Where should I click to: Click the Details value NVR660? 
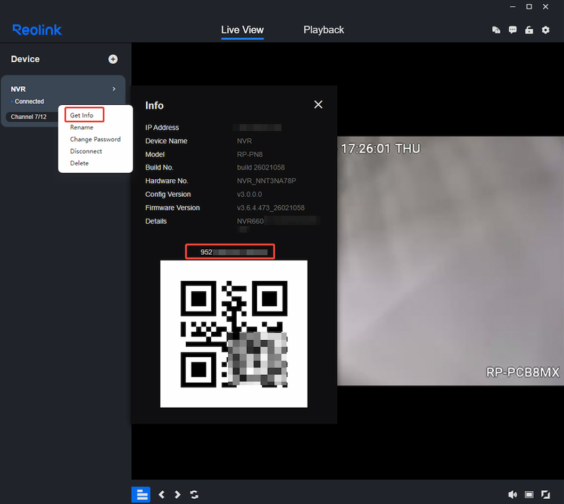[251, 221]
